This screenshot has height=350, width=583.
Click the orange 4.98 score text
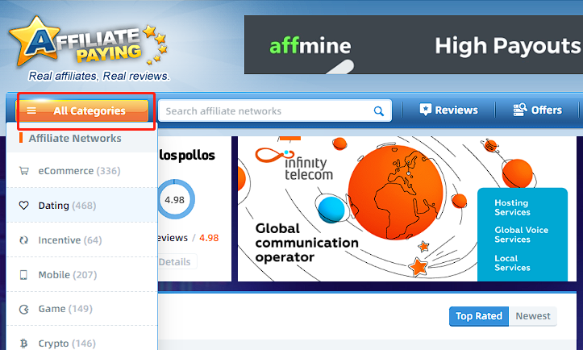point(209,238)
